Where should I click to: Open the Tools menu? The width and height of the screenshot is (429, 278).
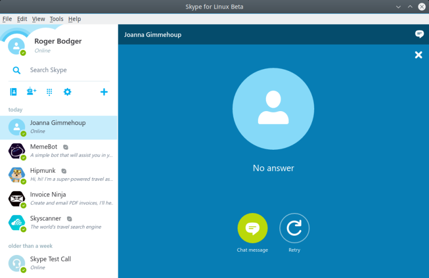point(56,19)
